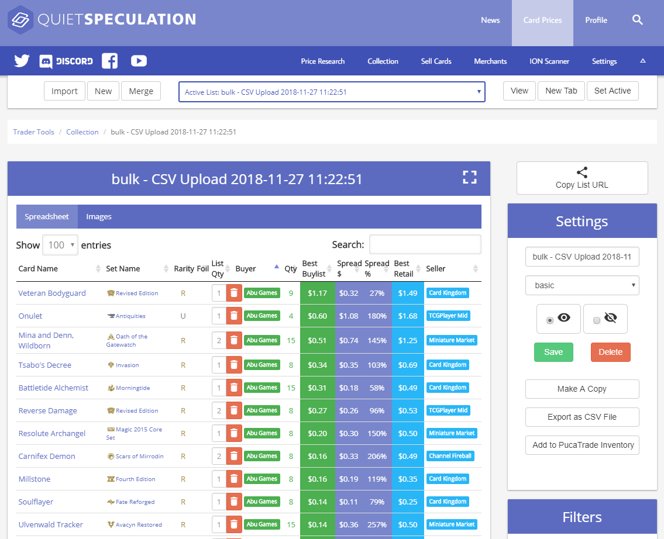Expand the table to fullscreen
The image size is (664, 539).
(470, 178)
